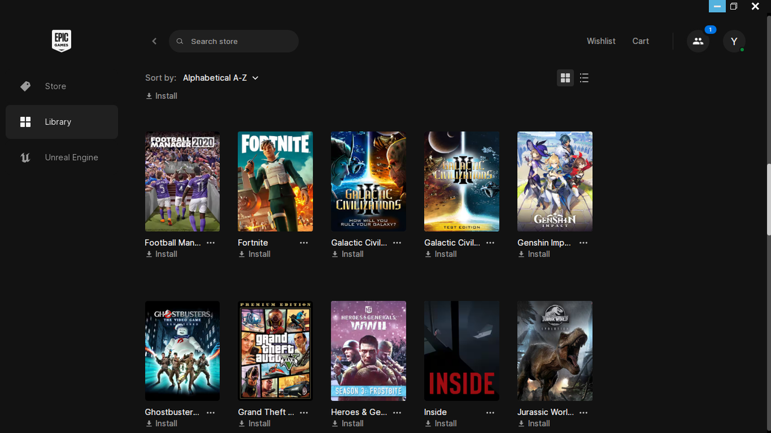
Task: Install Football Manager 2020
Action: pos(161,254)
